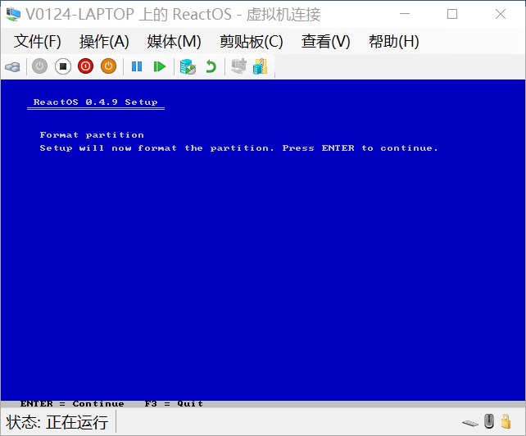This screenshot has height=436, width=526.
Task: Open the 帮助(H) menu
Action: (x=394, y=42)
